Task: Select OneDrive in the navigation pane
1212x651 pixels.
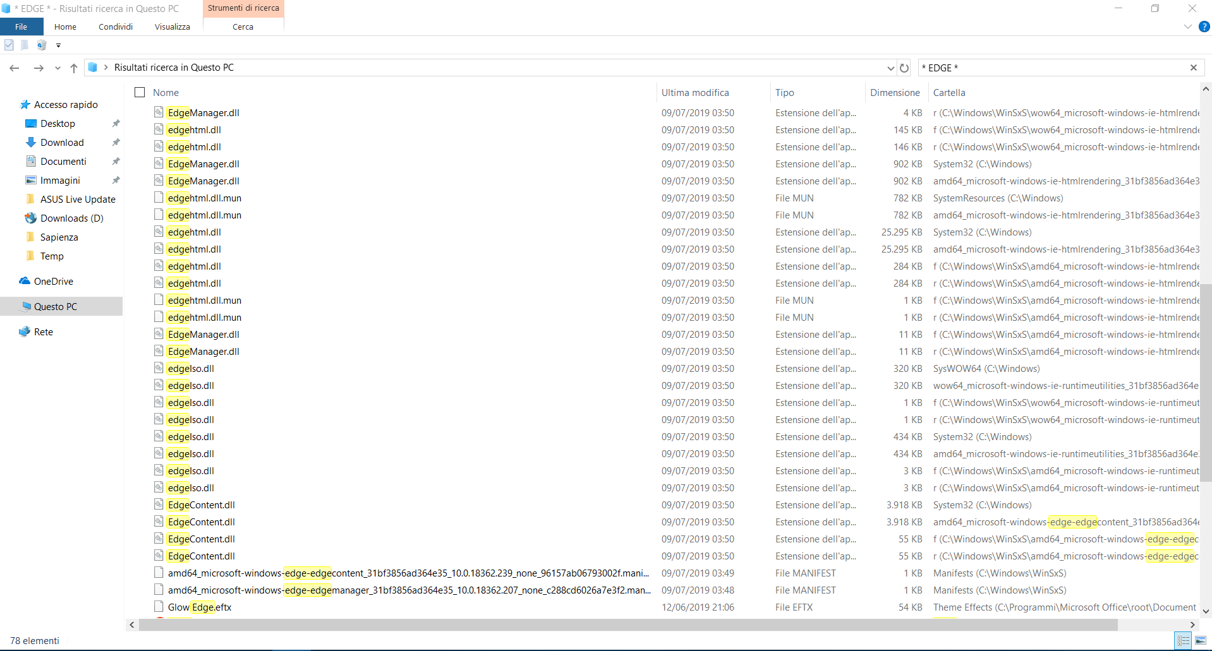Action: [54, 281]
